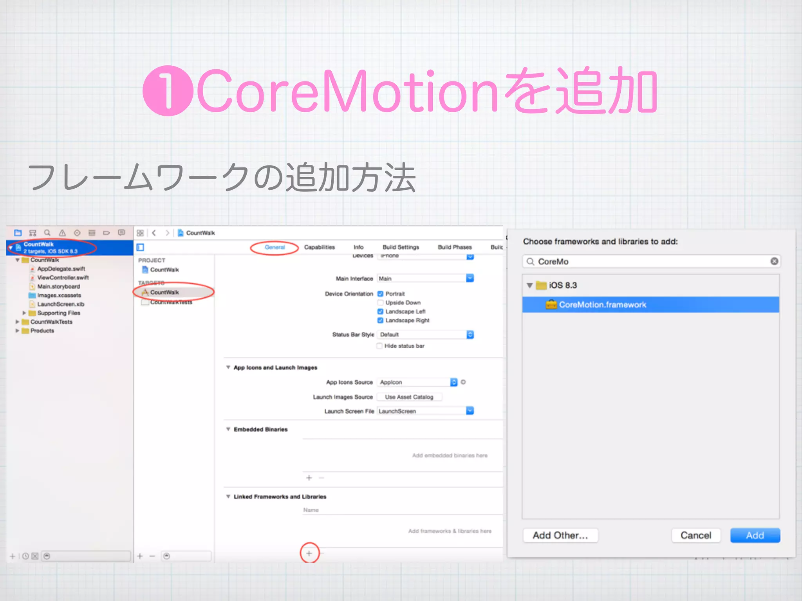The image size is (802, 601).
Task: Open AppDelegate.swift in the navigator
Action: point(61,269)
